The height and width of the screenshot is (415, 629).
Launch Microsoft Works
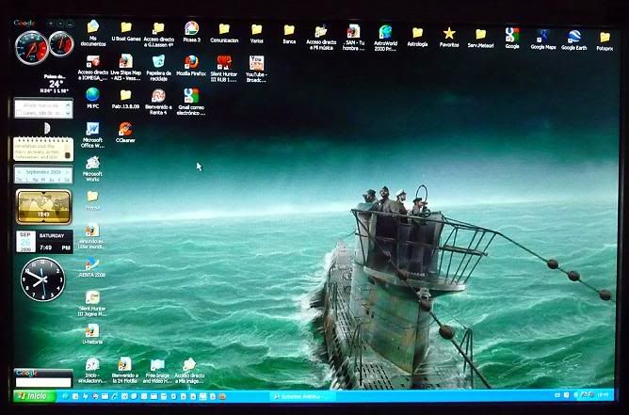click(x=92, y=168)
